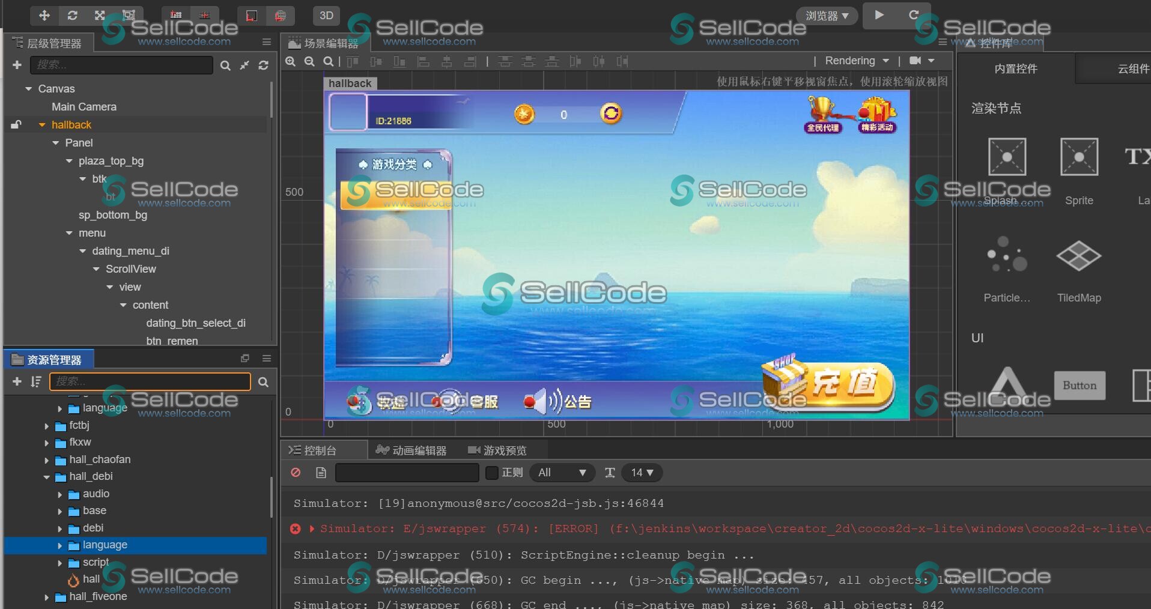1151x609 pixels.
Task: Reset the scene editor zoom
Action: coord(328,61)
